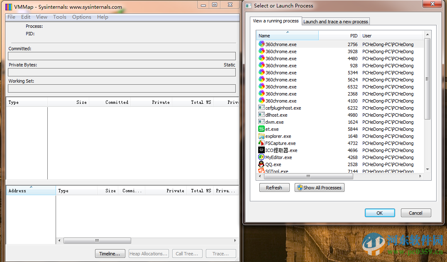Screen dimensions: 447x262
Task: Click process list scroll down arrow
Action: [427, 169]
